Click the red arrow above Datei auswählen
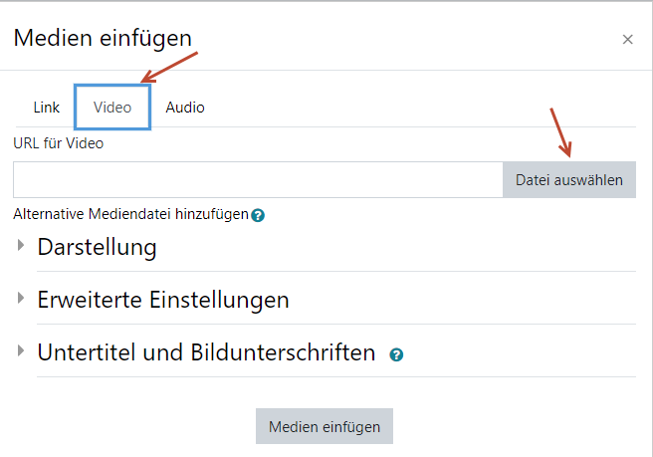Screen dimensions: 653x457 560,131
